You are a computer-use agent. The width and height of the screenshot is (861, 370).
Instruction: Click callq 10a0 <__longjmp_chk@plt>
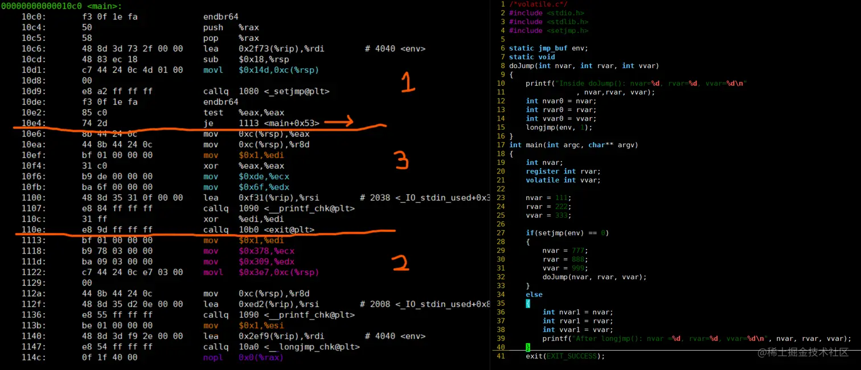pos(281,347)
